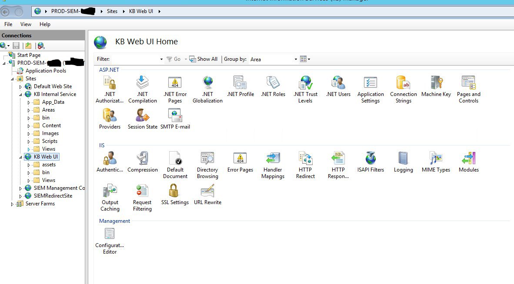Click the Filter text input field
Image resolution: width=514 pixels, height=284 pixels.
click(x=135, y=59)
